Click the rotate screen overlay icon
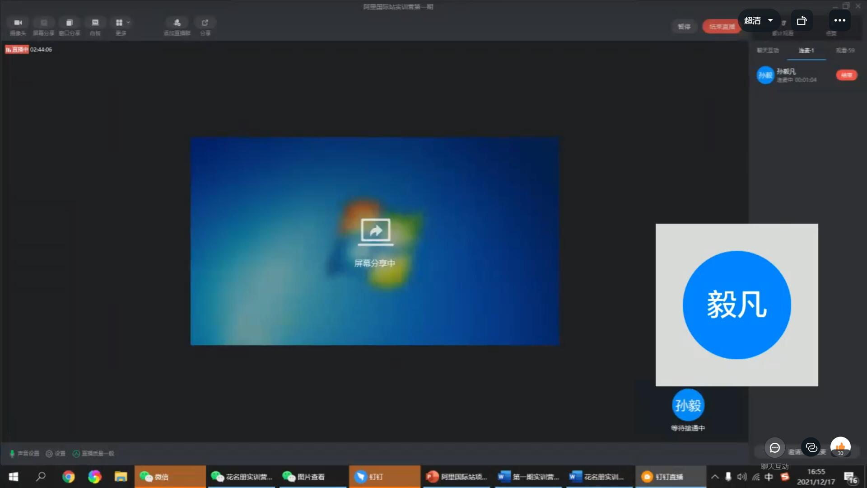 (x=802, y=20)
